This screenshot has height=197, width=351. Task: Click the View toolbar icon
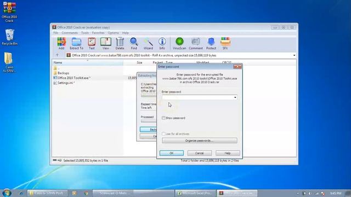106,44
